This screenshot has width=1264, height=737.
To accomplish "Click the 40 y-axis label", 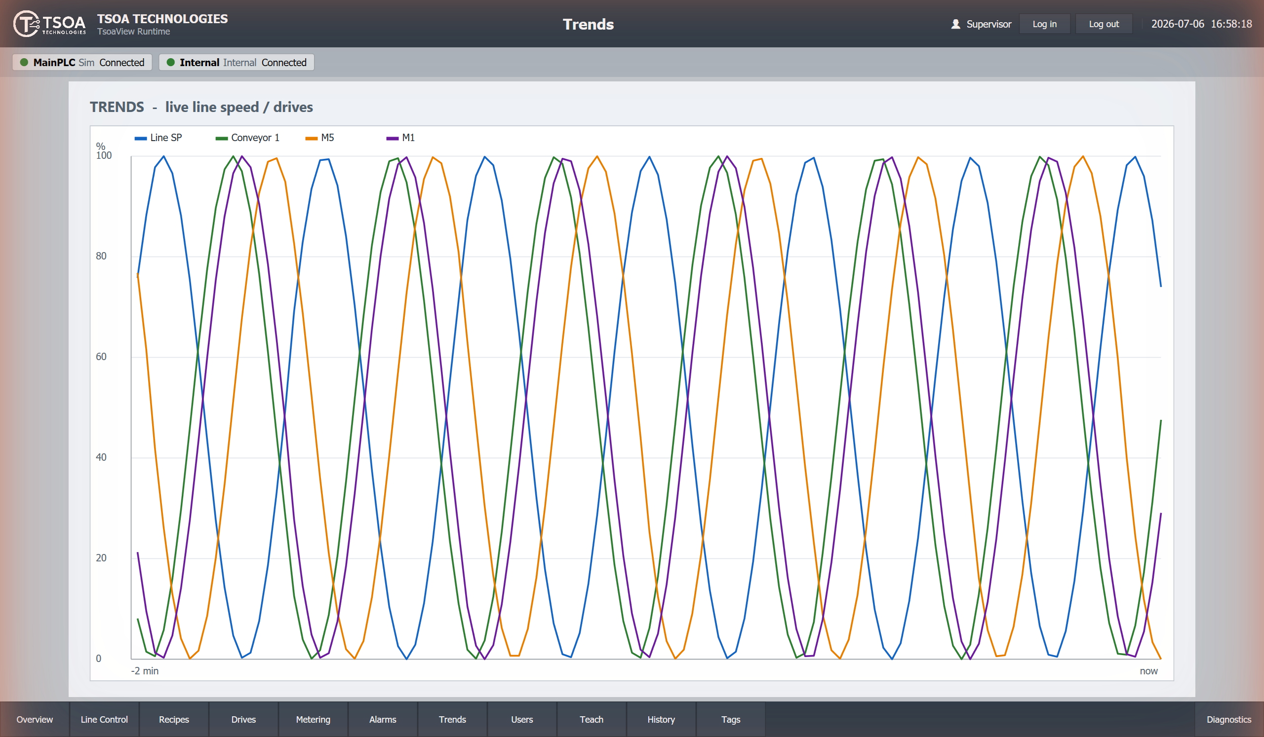I will point(101,457).
